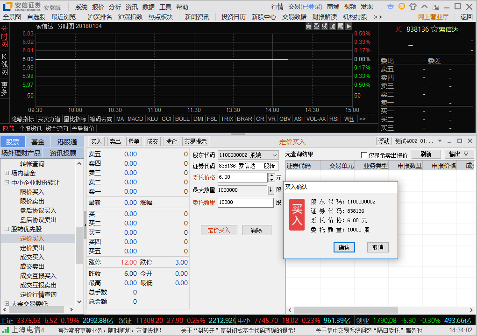
Task: Click the 属 chart toolbar icon
Action: (x=341, y=27)
